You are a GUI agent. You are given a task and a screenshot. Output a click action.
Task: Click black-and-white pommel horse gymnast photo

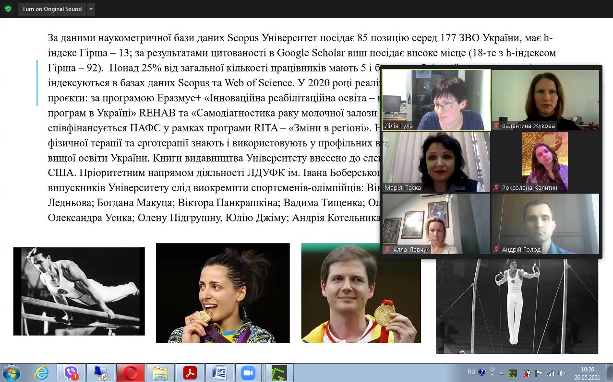click(79, 291)
